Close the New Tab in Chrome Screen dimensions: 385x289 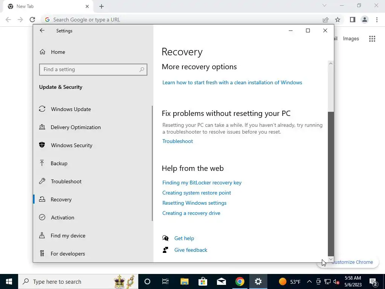click(87, 6)
